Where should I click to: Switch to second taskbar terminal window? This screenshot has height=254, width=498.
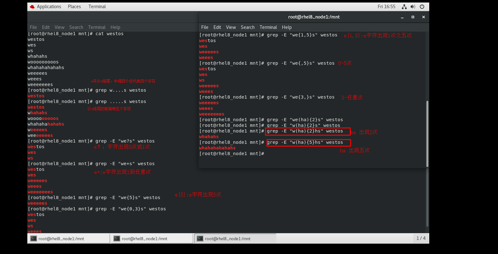(x=152, y=239)
